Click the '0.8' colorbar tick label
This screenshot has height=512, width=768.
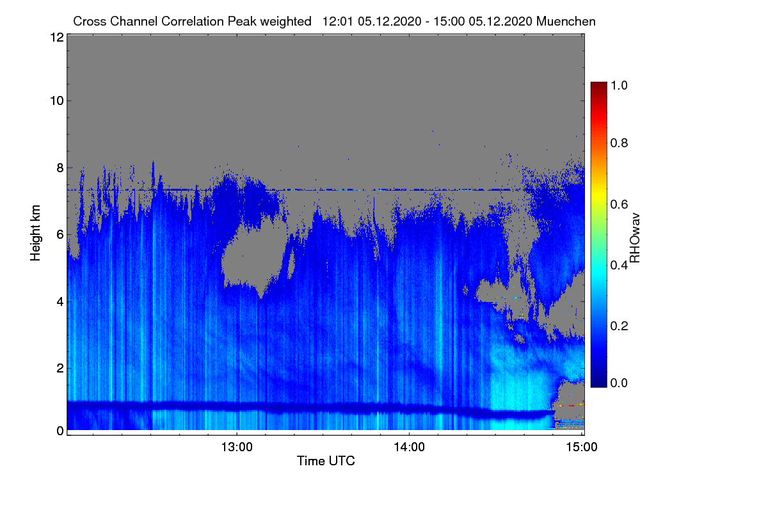tap(619, 143)
